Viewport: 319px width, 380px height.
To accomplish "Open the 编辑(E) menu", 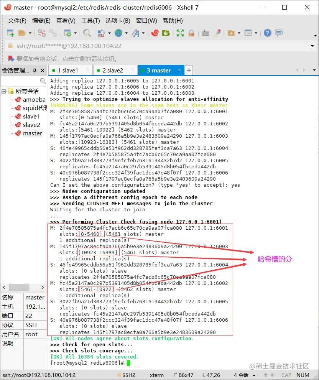I will [x=41, y=21].
